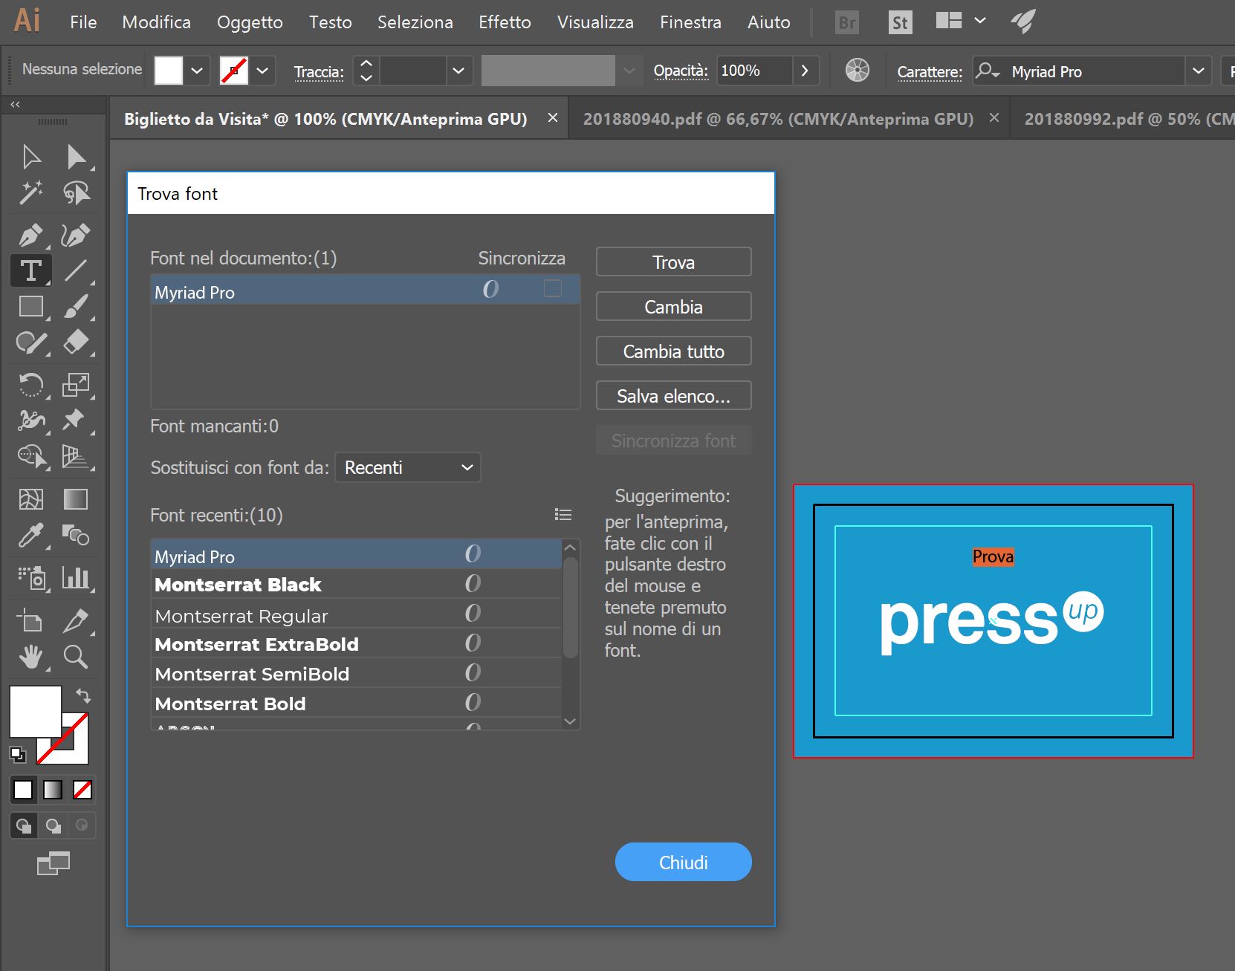Pick the Eyedropper tool
This screenshot has height=971, width=1235.
tap(30, 536)
